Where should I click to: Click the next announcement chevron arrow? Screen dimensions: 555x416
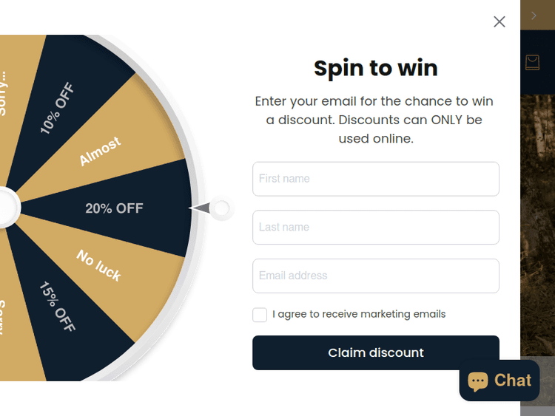point(534,16)
